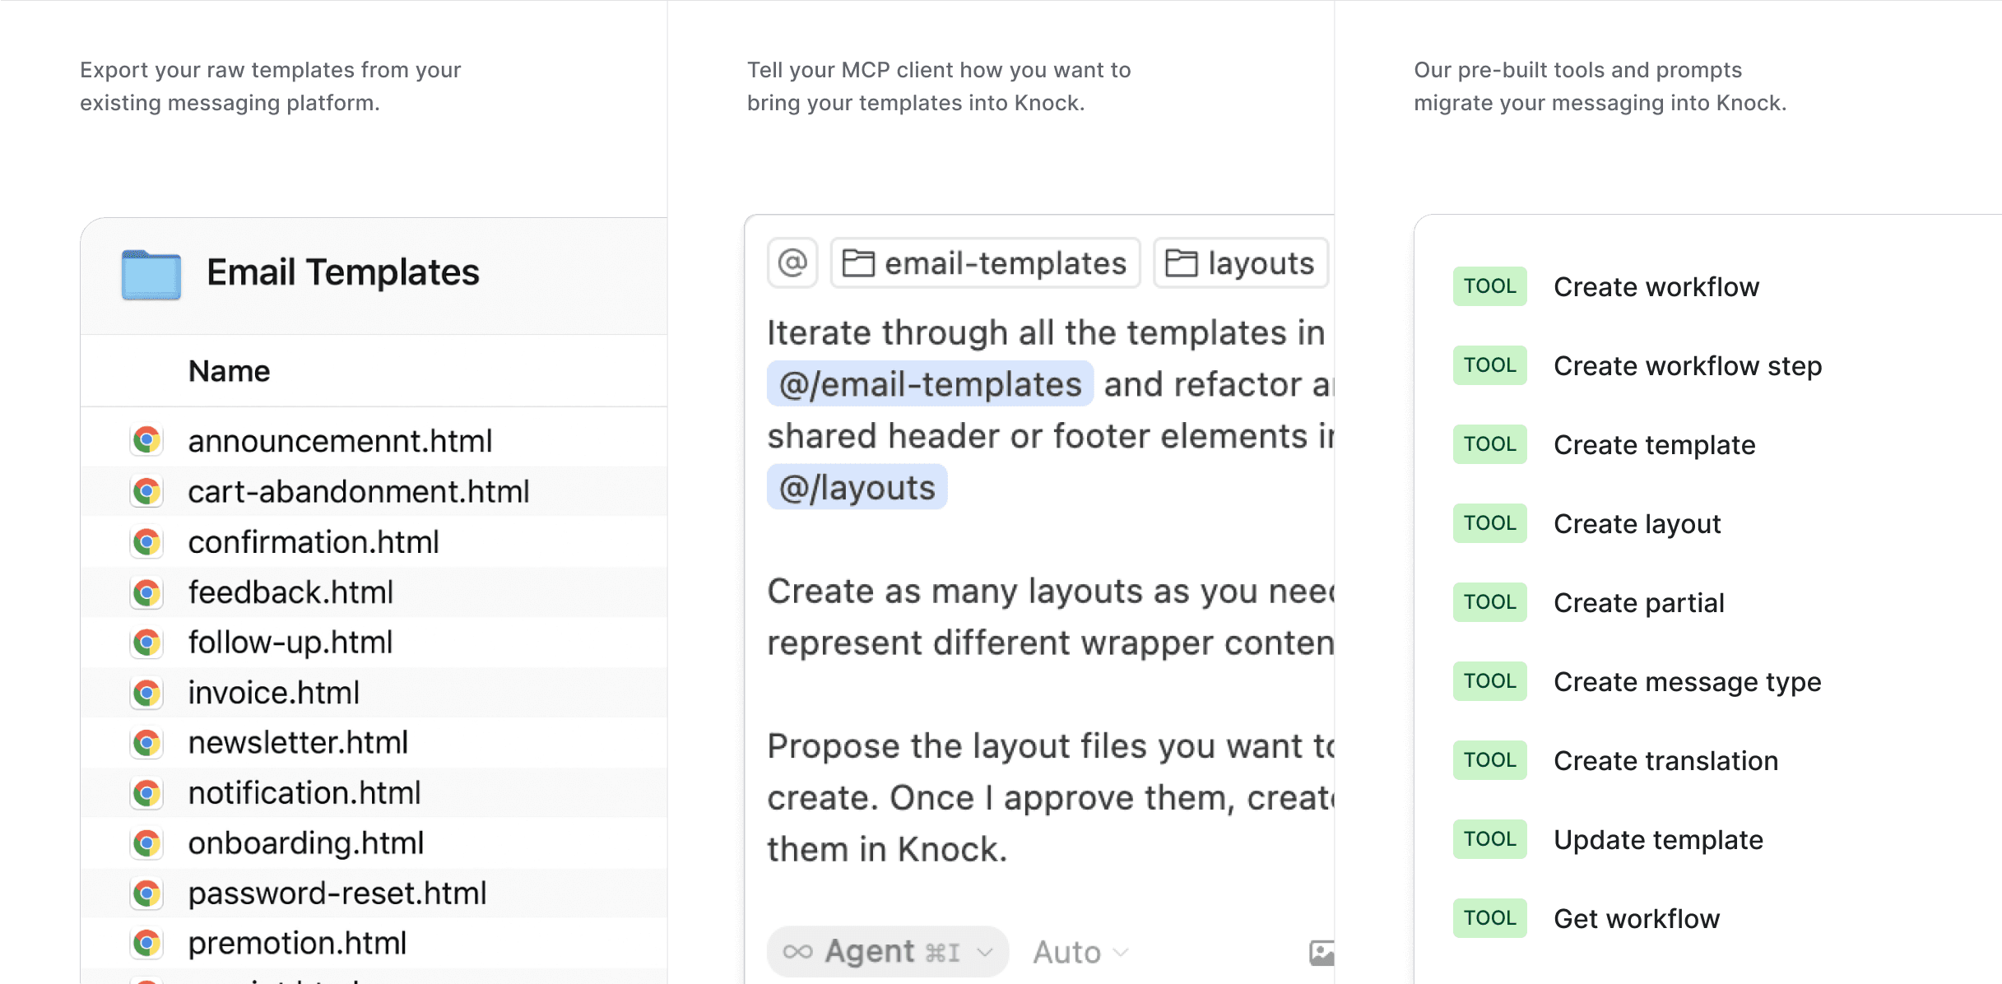Choose the Create template tool
2002x984 pixels.
pos(1654,445)
